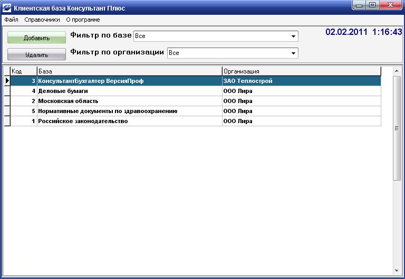Click the vertical scrollbar thumb
405x279 pixels.
pyautogui.click(x=397, y=128)
